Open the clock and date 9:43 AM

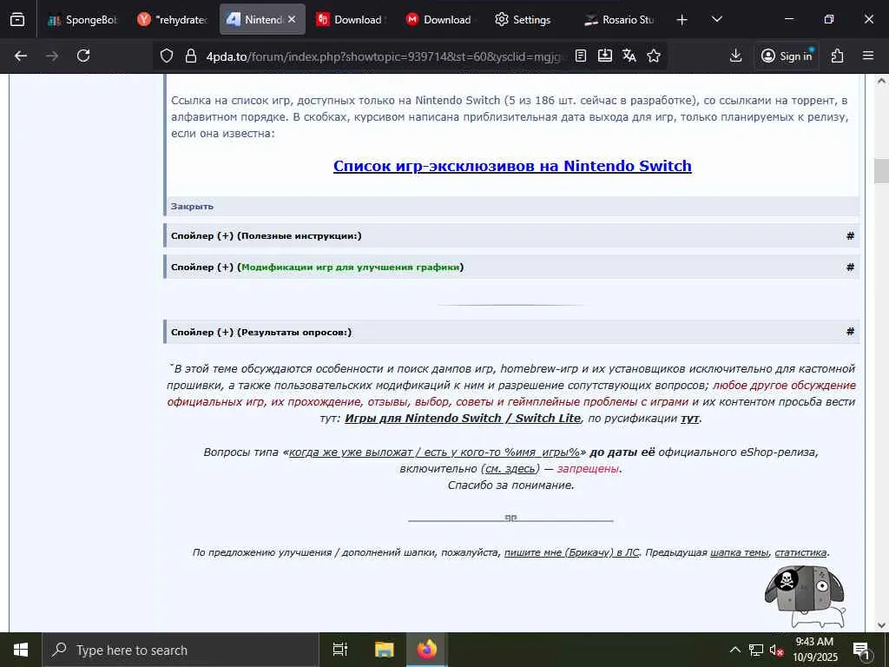pyautogui.click(x=814, y=650)
